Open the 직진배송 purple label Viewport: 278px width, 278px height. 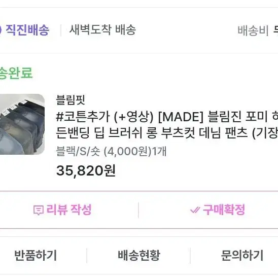27,30
